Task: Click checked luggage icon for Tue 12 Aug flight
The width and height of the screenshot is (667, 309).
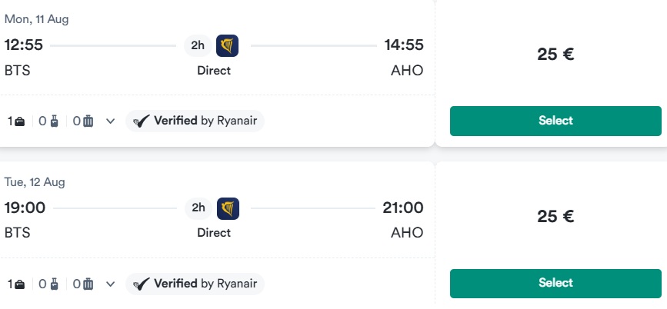Action: coord(88,284)
